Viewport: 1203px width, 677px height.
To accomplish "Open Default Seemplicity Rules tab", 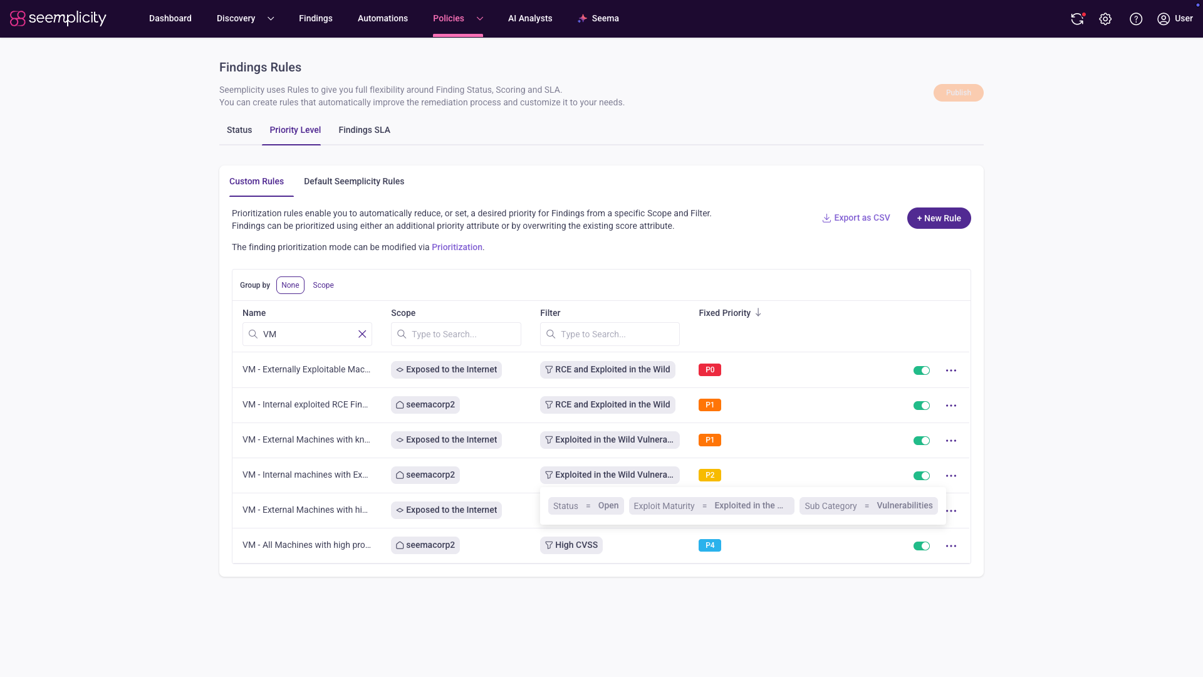I will point(354,181).
